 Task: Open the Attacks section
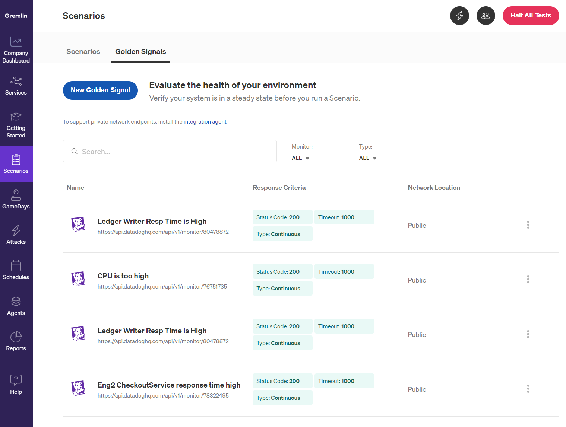[16, 235]
